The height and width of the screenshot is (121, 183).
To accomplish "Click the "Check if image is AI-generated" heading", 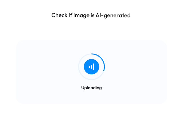I will [x=91, y=15].
